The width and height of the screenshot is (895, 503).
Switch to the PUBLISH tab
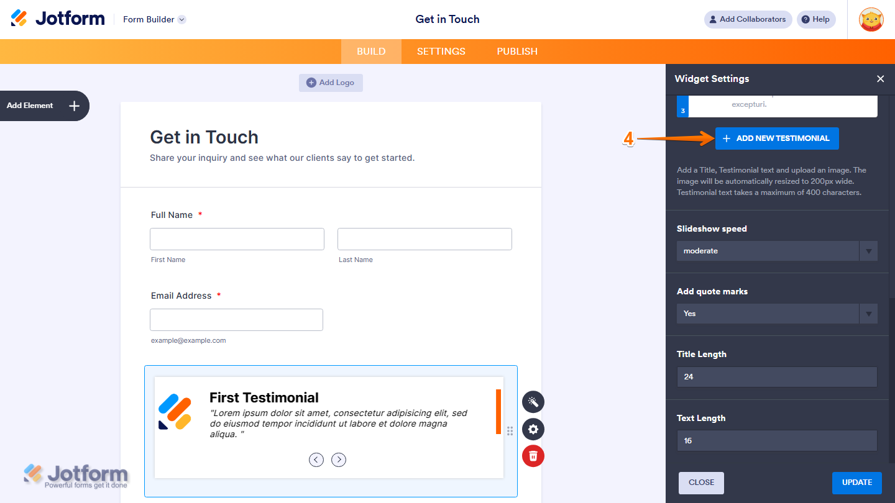516,52
